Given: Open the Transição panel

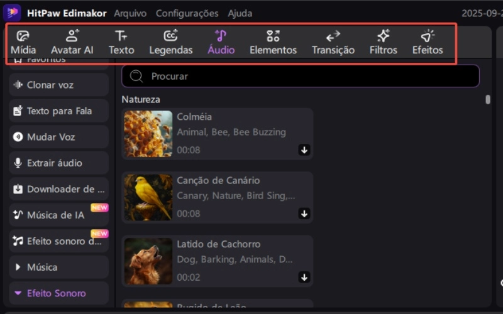Looking at the screenshot, I should coord(333,43).
